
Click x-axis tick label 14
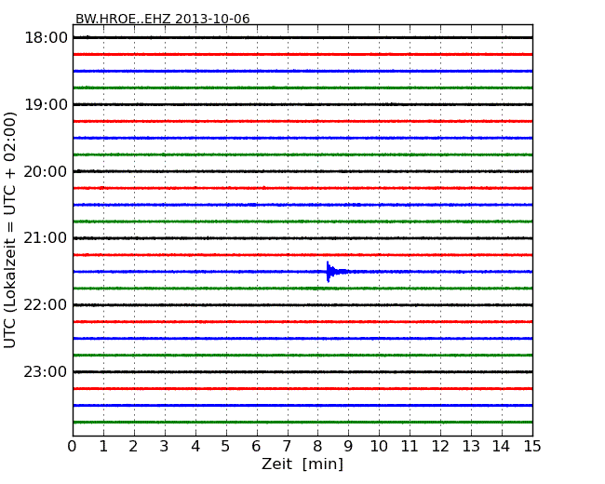tap(501, 446)
